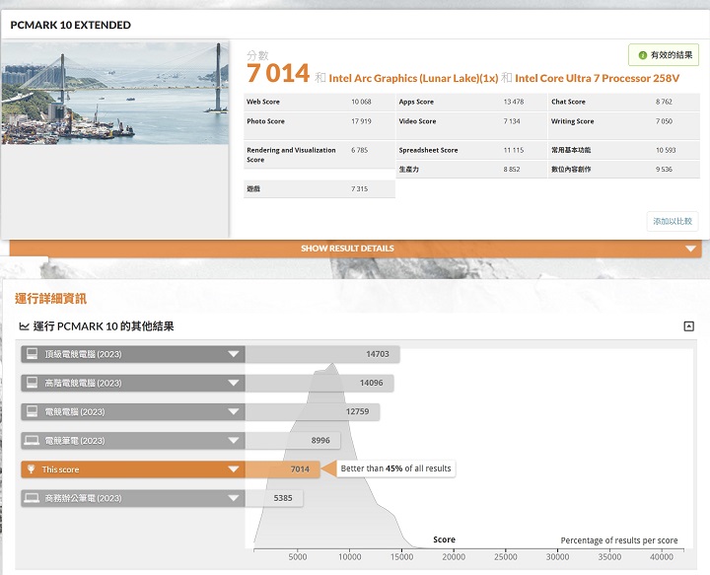Click the 7 014 overall score
This screenshot has width=710, height=575.
click(x=278, y=73)
